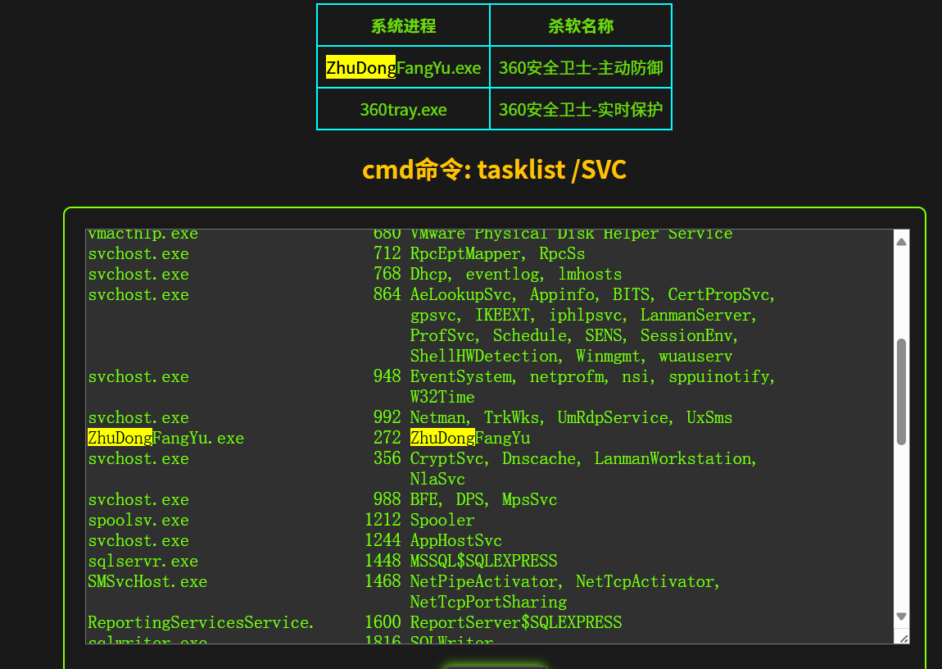Image resolution: width=942 pixels, height=669 pixels.
Task: Click the NlaSvc service text
Action: click(437, 479)
